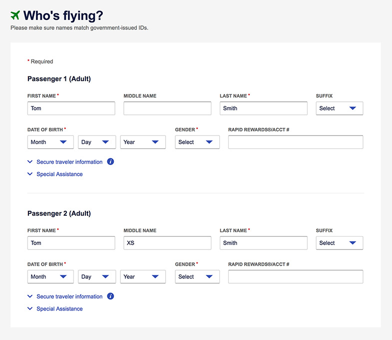Expand Passenger 2 Secure traveler information
Viewport: 392px width, 340px height.
tap(69, 297)
